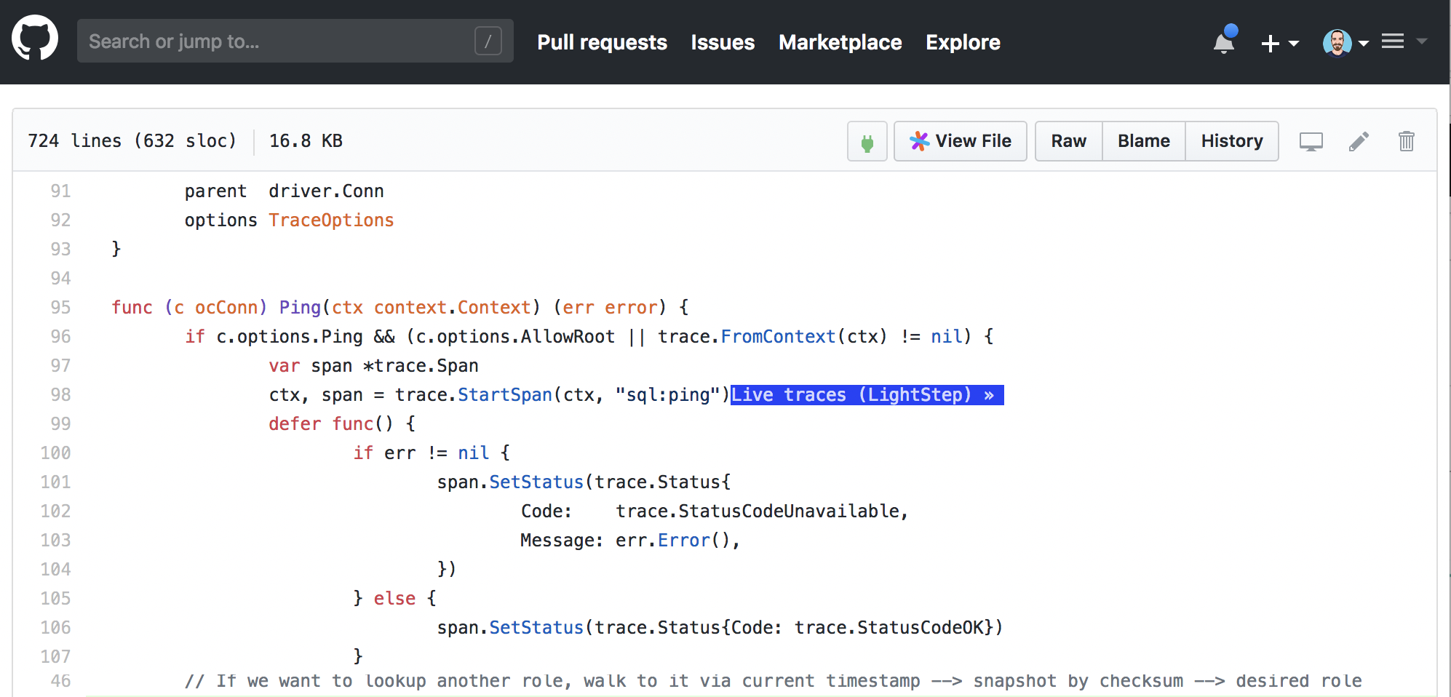This screenshot has width=1451, height=697.
Task: Expand the caret next to the hamburger menu
Action: pos(1421,41)
